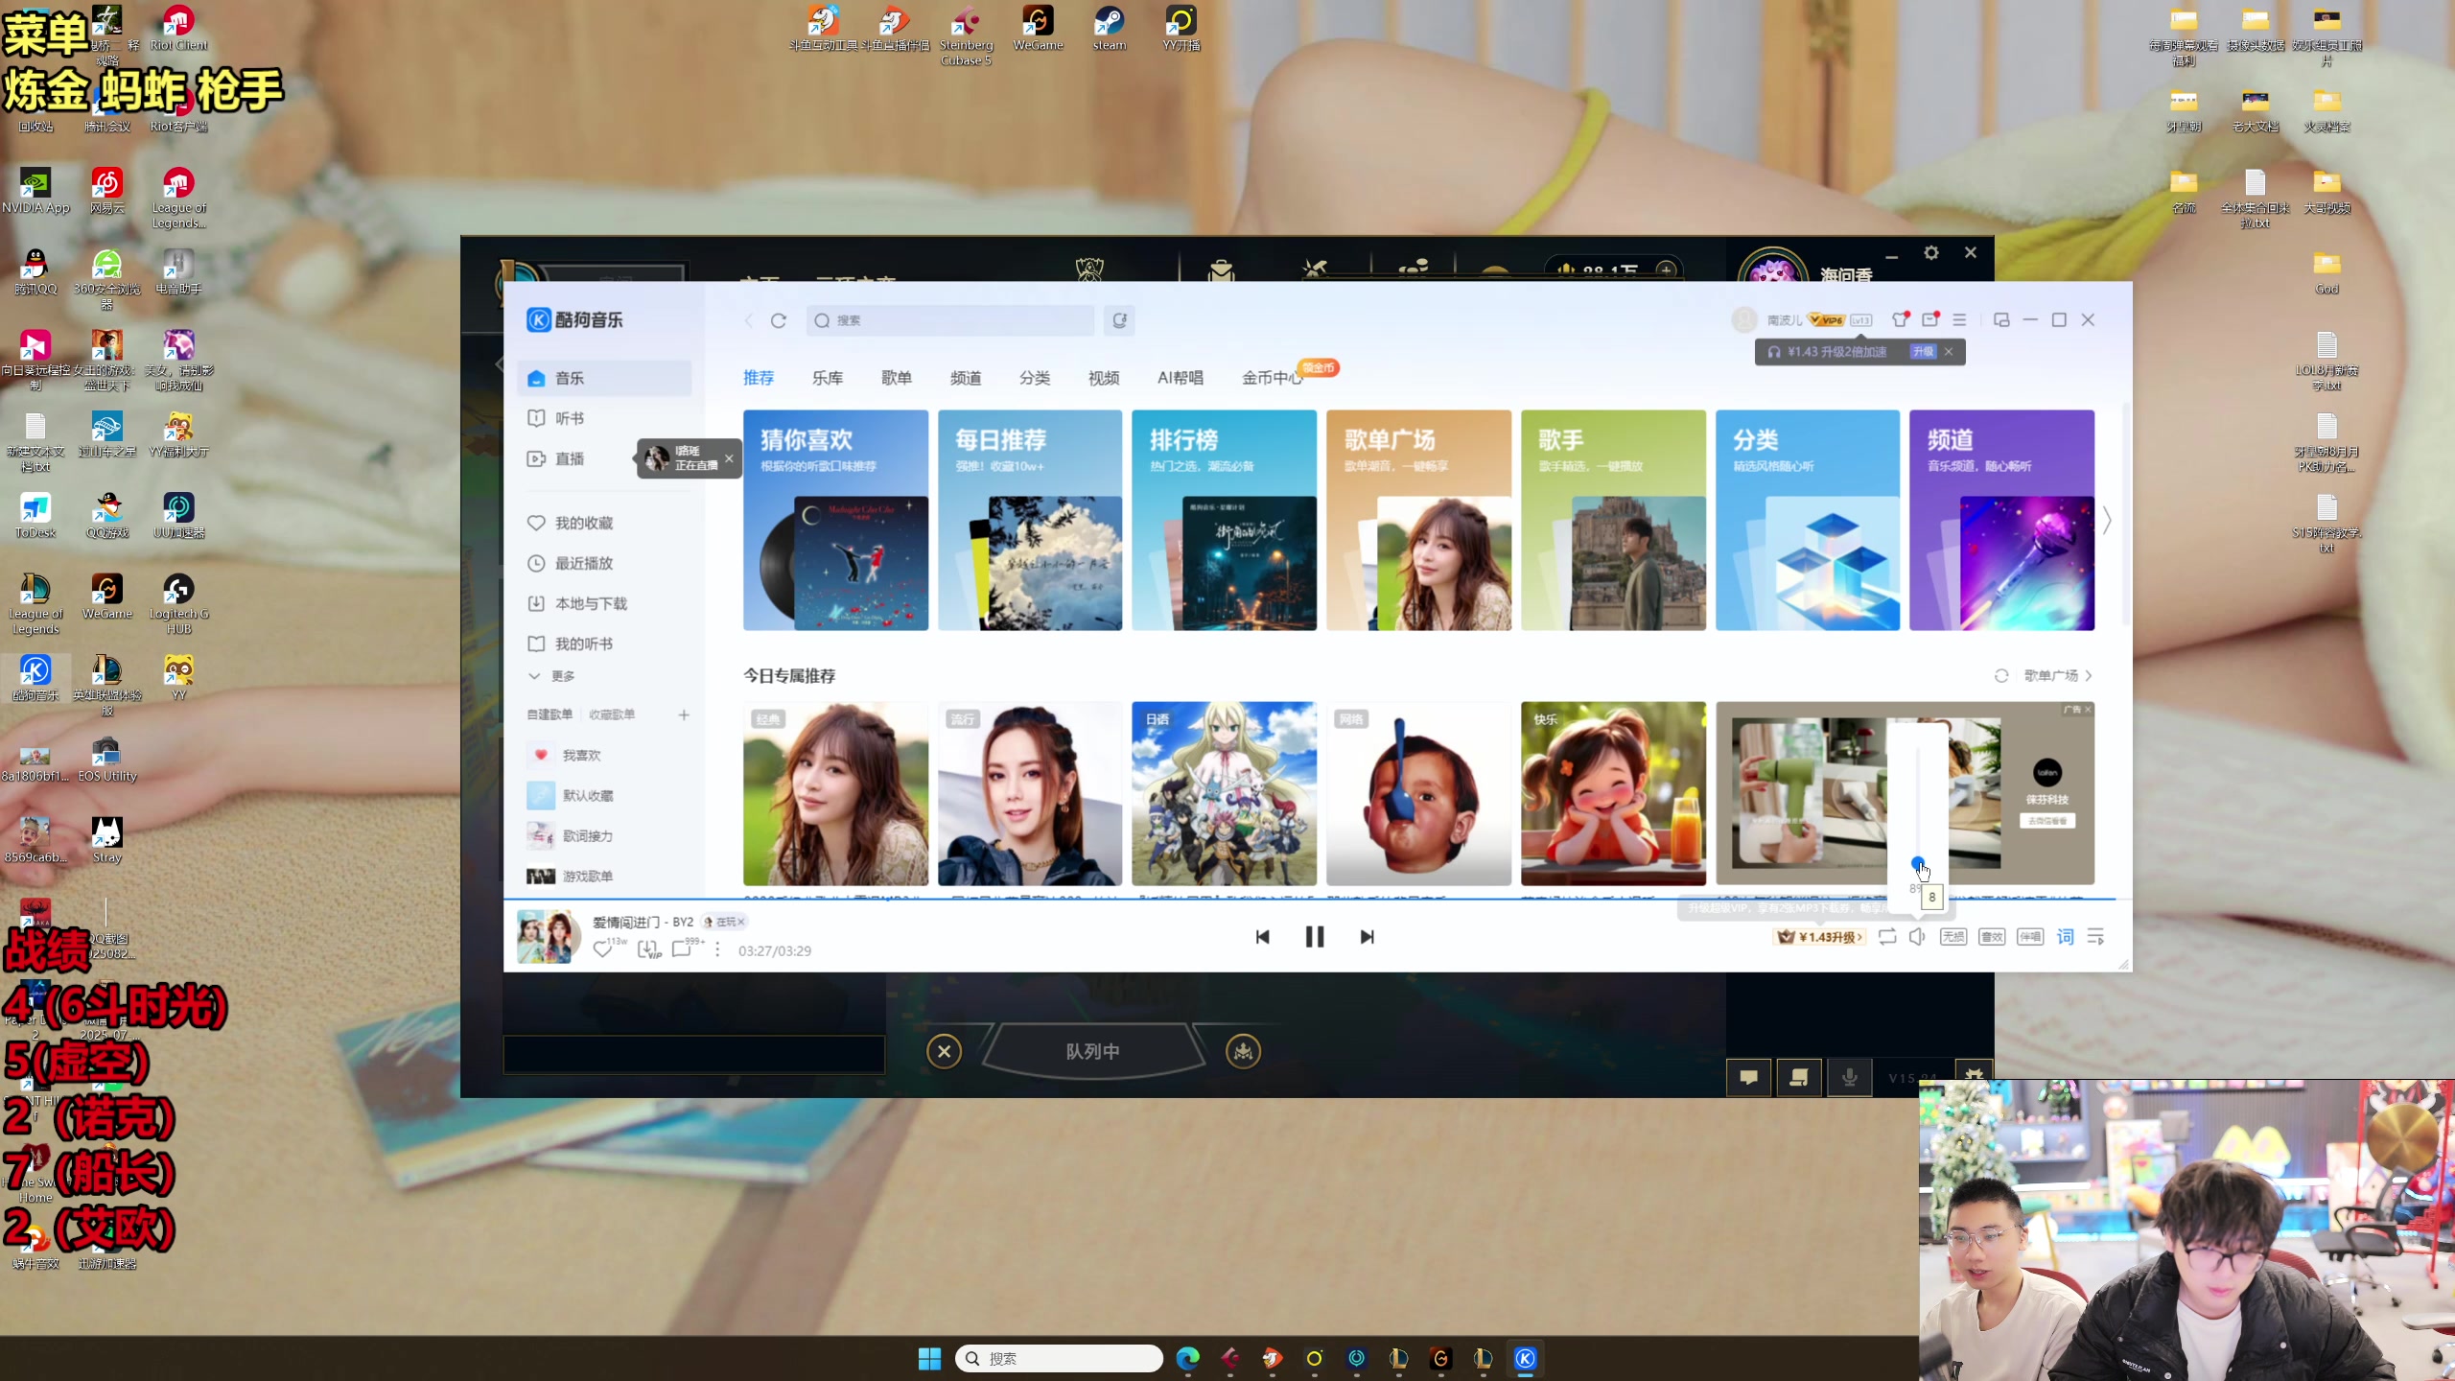The height and width of the screenshot is (1381, 2455).
Task: Refresh the page with reload icon
Action: [778, 320]
